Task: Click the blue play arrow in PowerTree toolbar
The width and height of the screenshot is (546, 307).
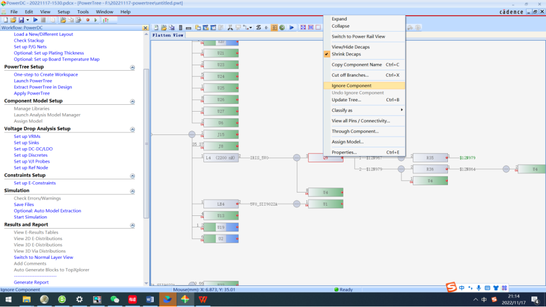Action: (292, 27)
